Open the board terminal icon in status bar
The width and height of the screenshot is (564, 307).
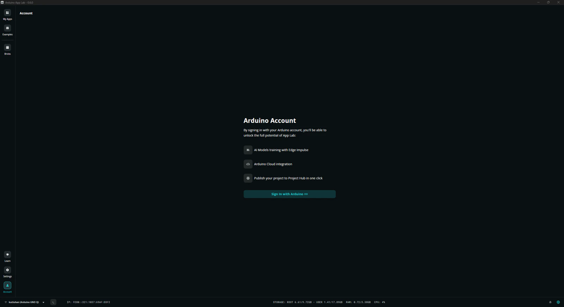point(53,302)
